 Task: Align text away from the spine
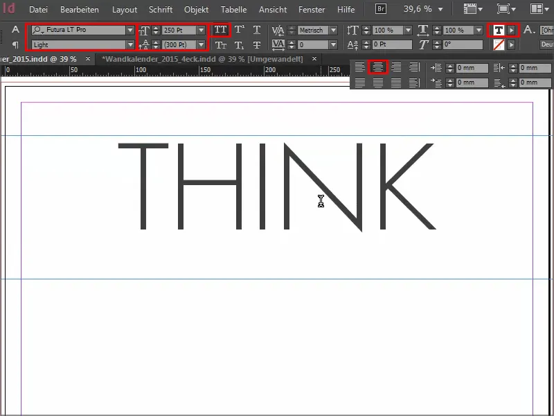[414, 83]
